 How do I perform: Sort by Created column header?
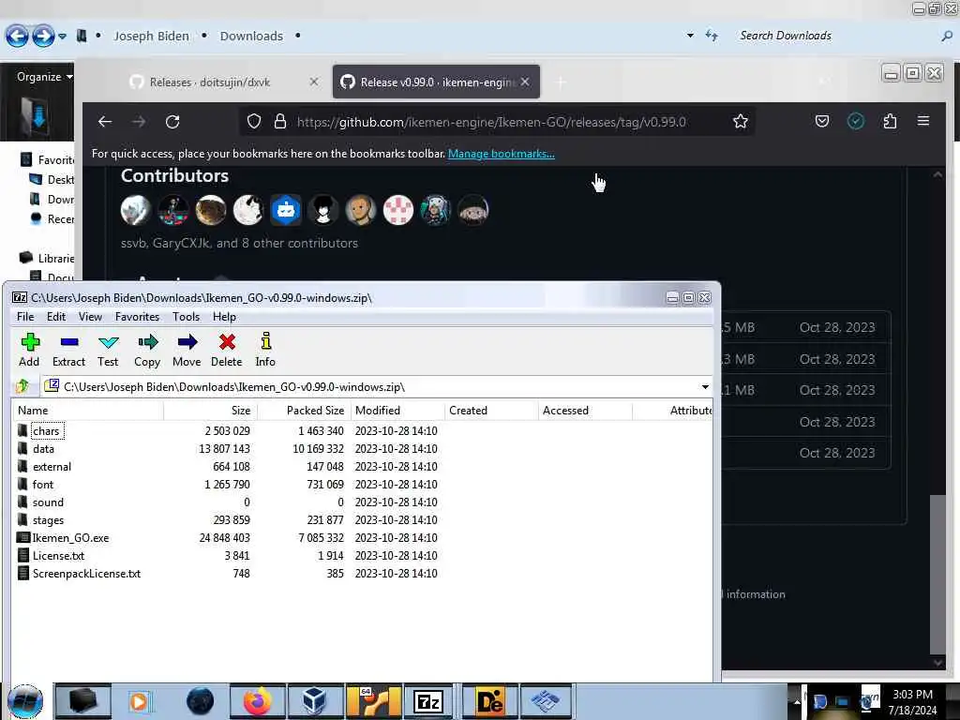[491, 411]
